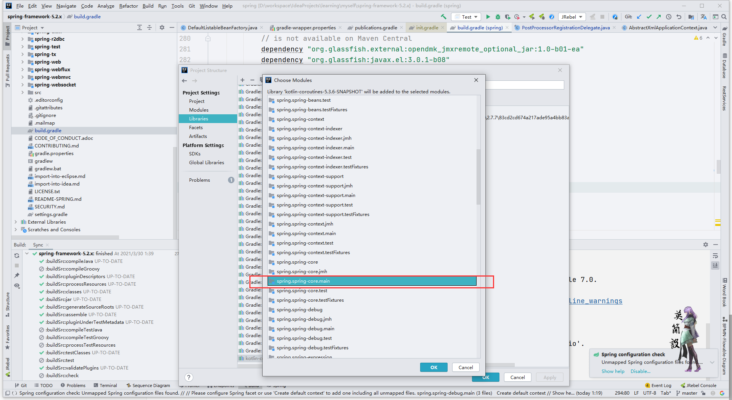This screenshot has width=732, height=400.
Task: Click the green Run button in toolbar
Action: tap(488, 17)
